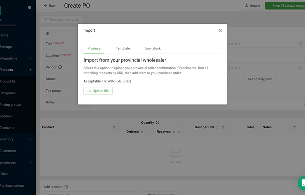Sort the Received column
Viewport: 305px width, 195px height.
[x=174, y=132]
